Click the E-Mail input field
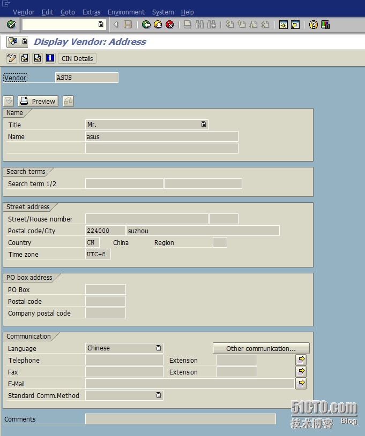 (190, 384)
